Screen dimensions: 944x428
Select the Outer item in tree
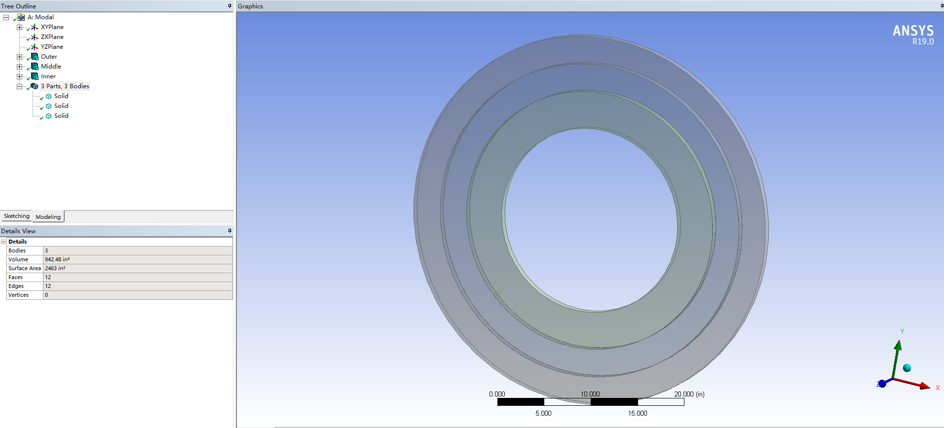point(49,57)
